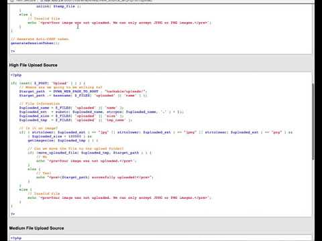Click the "move_uploaded_file(" condition line

tap(90, 153)
